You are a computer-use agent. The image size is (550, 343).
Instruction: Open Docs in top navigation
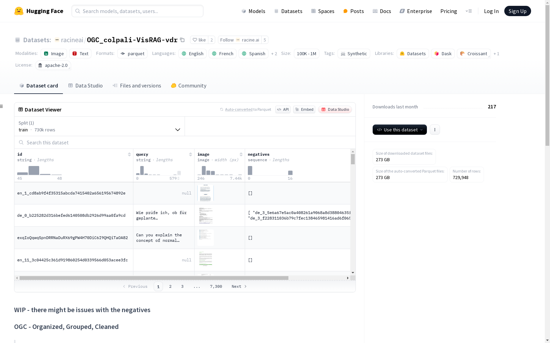click(x=382, y=11)
